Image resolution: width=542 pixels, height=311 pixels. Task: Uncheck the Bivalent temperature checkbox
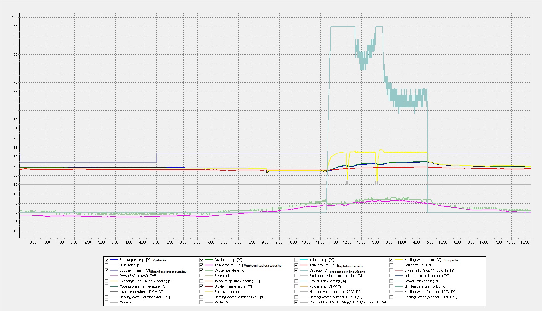(x=201, y=286)
